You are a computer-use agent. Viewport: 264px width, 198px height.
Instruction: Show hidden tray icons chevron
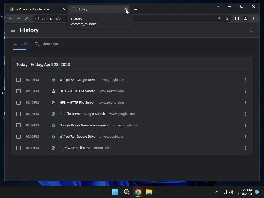click(x=217, y=192)
